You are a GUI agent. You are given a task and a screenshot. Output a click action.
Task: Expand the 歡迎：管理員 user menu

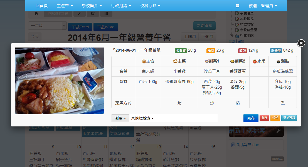[x=263, y=6]
